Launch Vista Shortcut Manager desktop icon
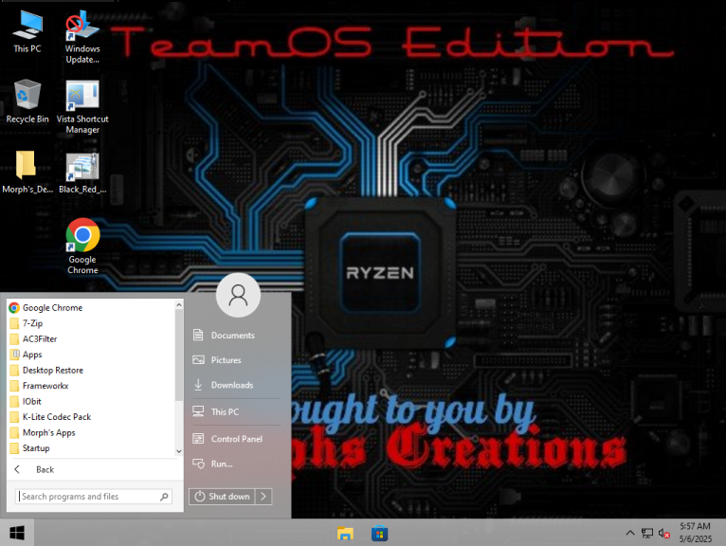726x546 pixels. tap(82, 107)
